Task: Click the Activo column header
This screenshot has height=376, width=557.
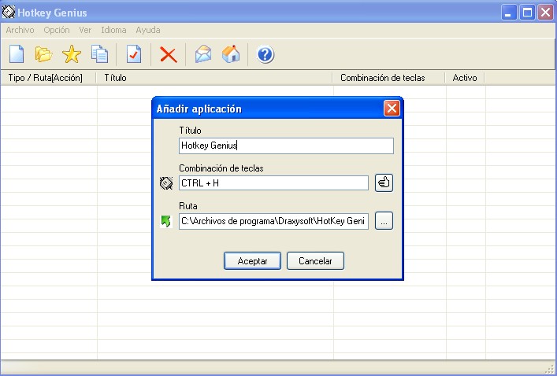Action: point(465,78)
